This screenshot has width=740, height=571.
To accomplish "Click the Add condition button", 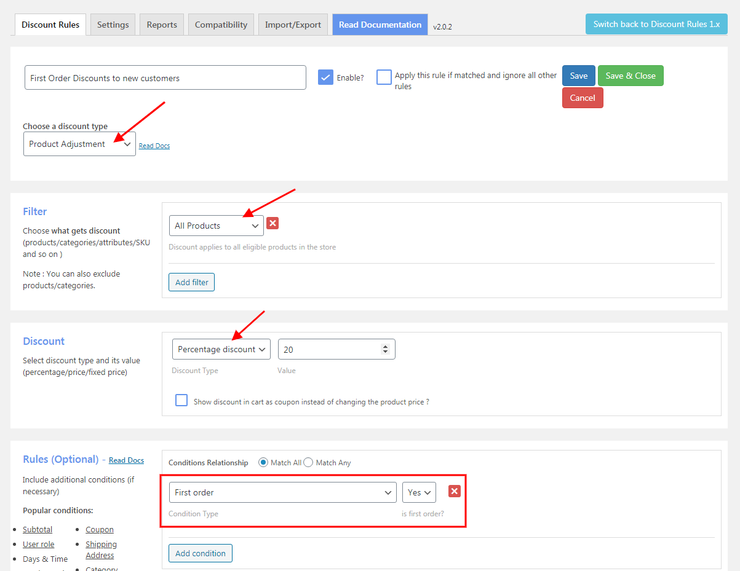I will tap(200, 553).
